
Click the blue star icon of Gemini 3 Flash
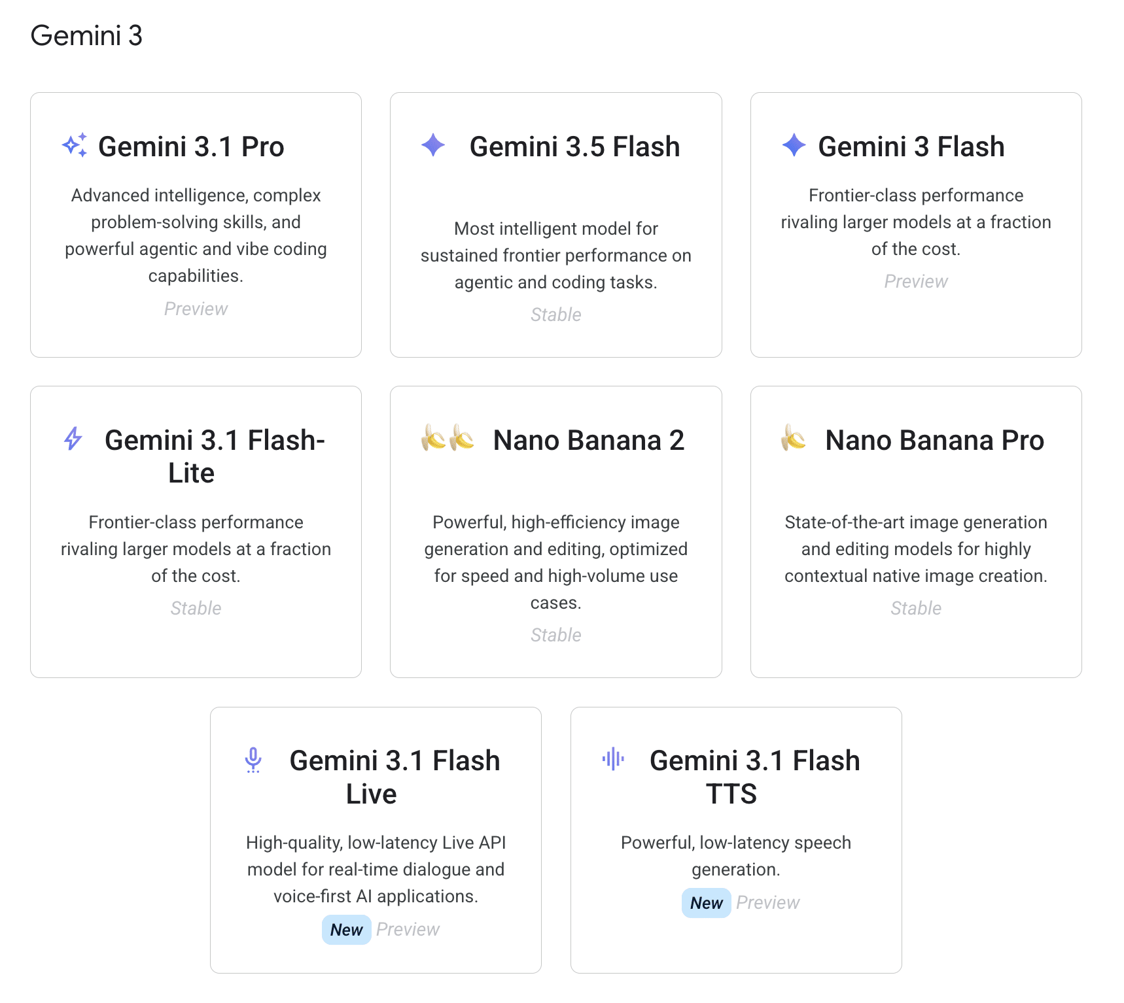[x=794, y=145]
